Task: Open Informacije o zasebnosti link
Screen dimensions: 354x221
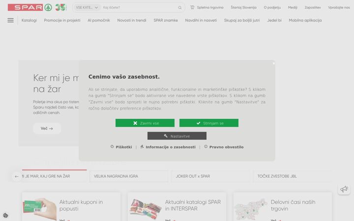Action: pyautogui.click(x=171, y=147)
